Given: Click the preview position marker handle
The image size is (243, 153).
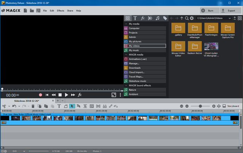Looking at the screenshot, I should [2, 89].
